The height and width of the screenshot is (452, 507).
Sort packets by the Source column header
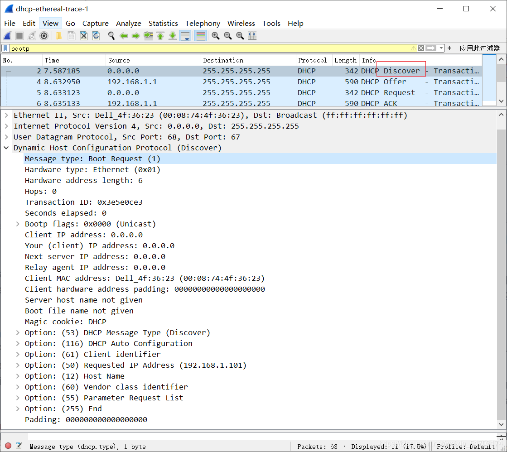coord(153,60)
